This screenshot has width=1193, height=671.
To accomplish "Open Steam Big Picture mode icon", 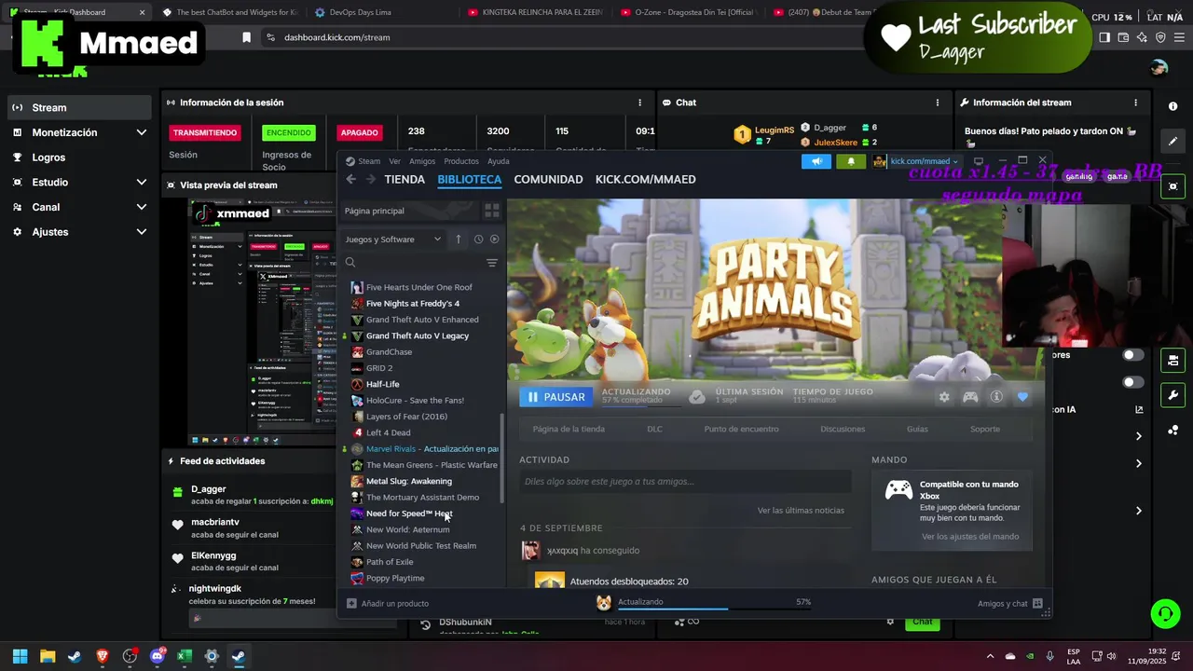I will pos(979,161).
